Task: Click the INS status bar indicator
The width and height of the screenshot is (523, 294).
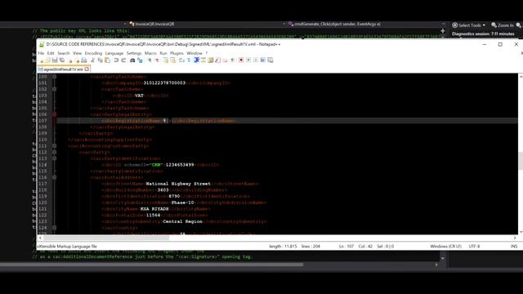Action: tap(514, 247)
